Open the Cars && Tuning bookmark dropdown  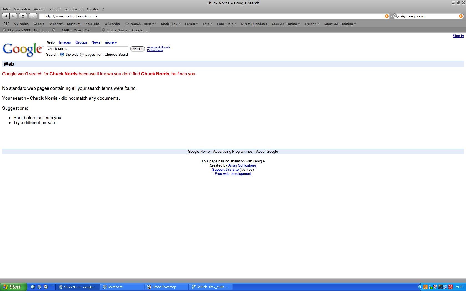(x=286, y=24)
